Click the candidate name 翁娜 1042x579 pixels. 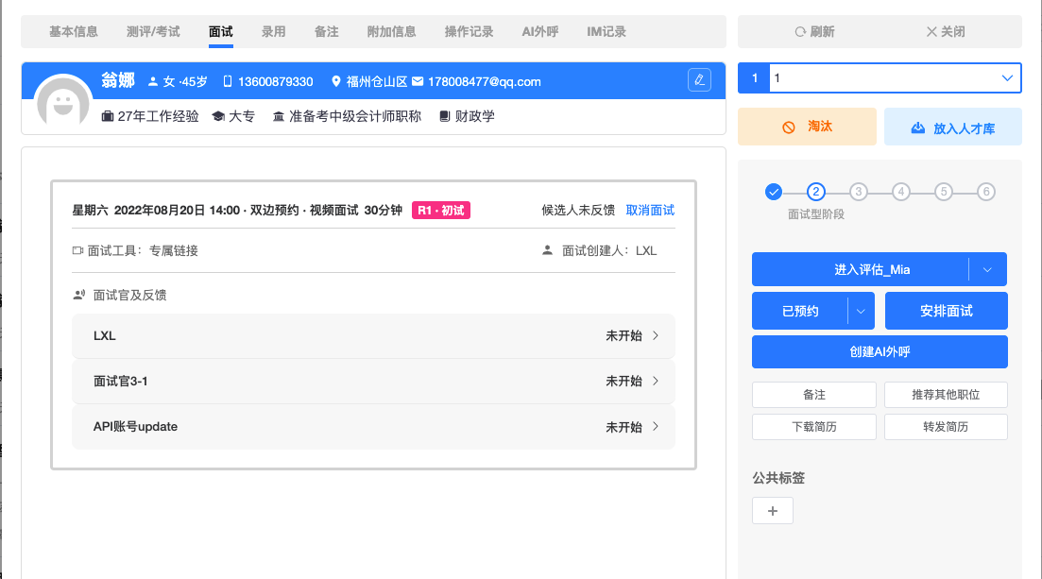click(x=118, y=80)
